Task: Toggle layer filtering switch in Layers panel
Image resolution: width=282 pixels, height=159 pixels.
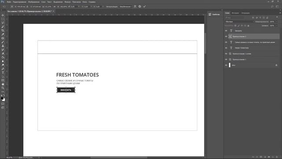Action: [x=277, y=17]
